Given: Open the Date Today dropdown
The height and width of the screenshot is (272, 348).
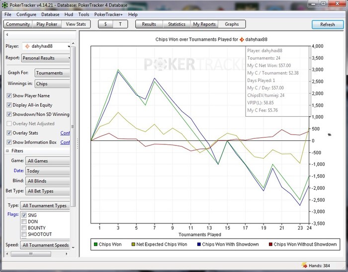Looking at the screenshot, I should tap(48, 171).
